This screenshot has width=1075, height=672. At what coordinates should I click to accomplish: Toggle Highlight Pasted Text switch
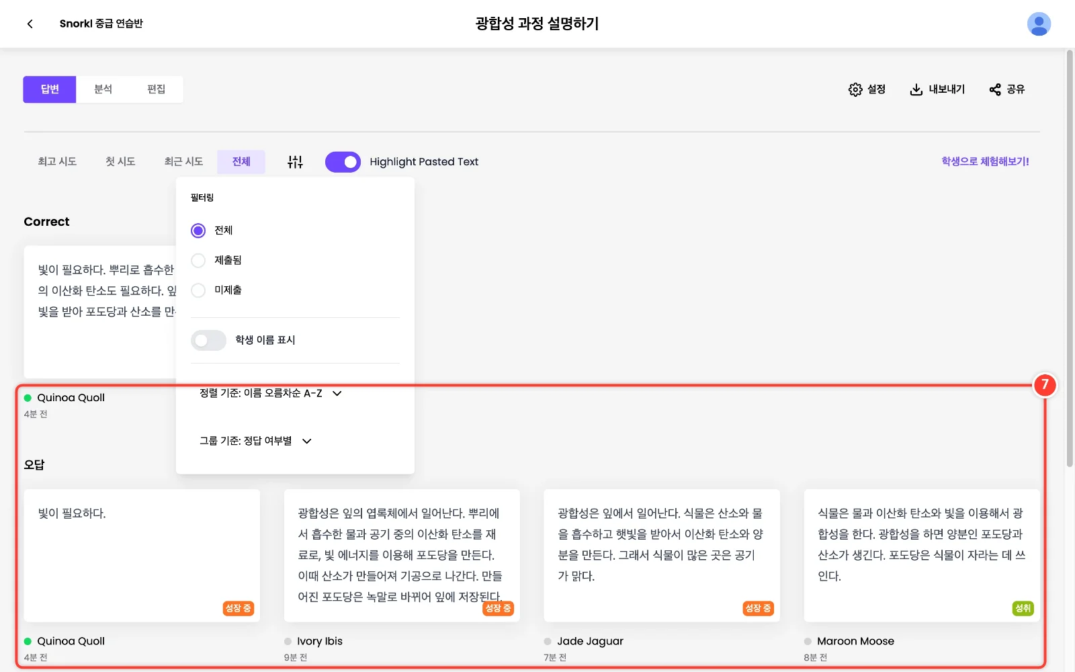[343, 162]
